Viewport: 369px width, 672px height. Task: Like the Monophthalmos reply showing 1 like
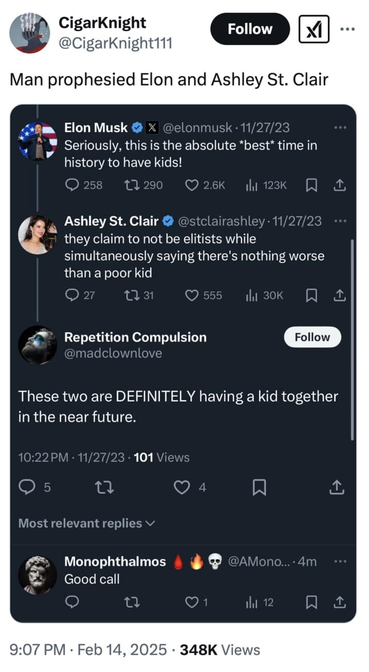[x=191, y=602]
